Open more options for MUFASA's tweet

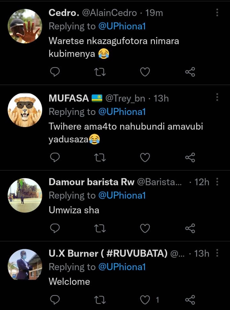point(217,97)
